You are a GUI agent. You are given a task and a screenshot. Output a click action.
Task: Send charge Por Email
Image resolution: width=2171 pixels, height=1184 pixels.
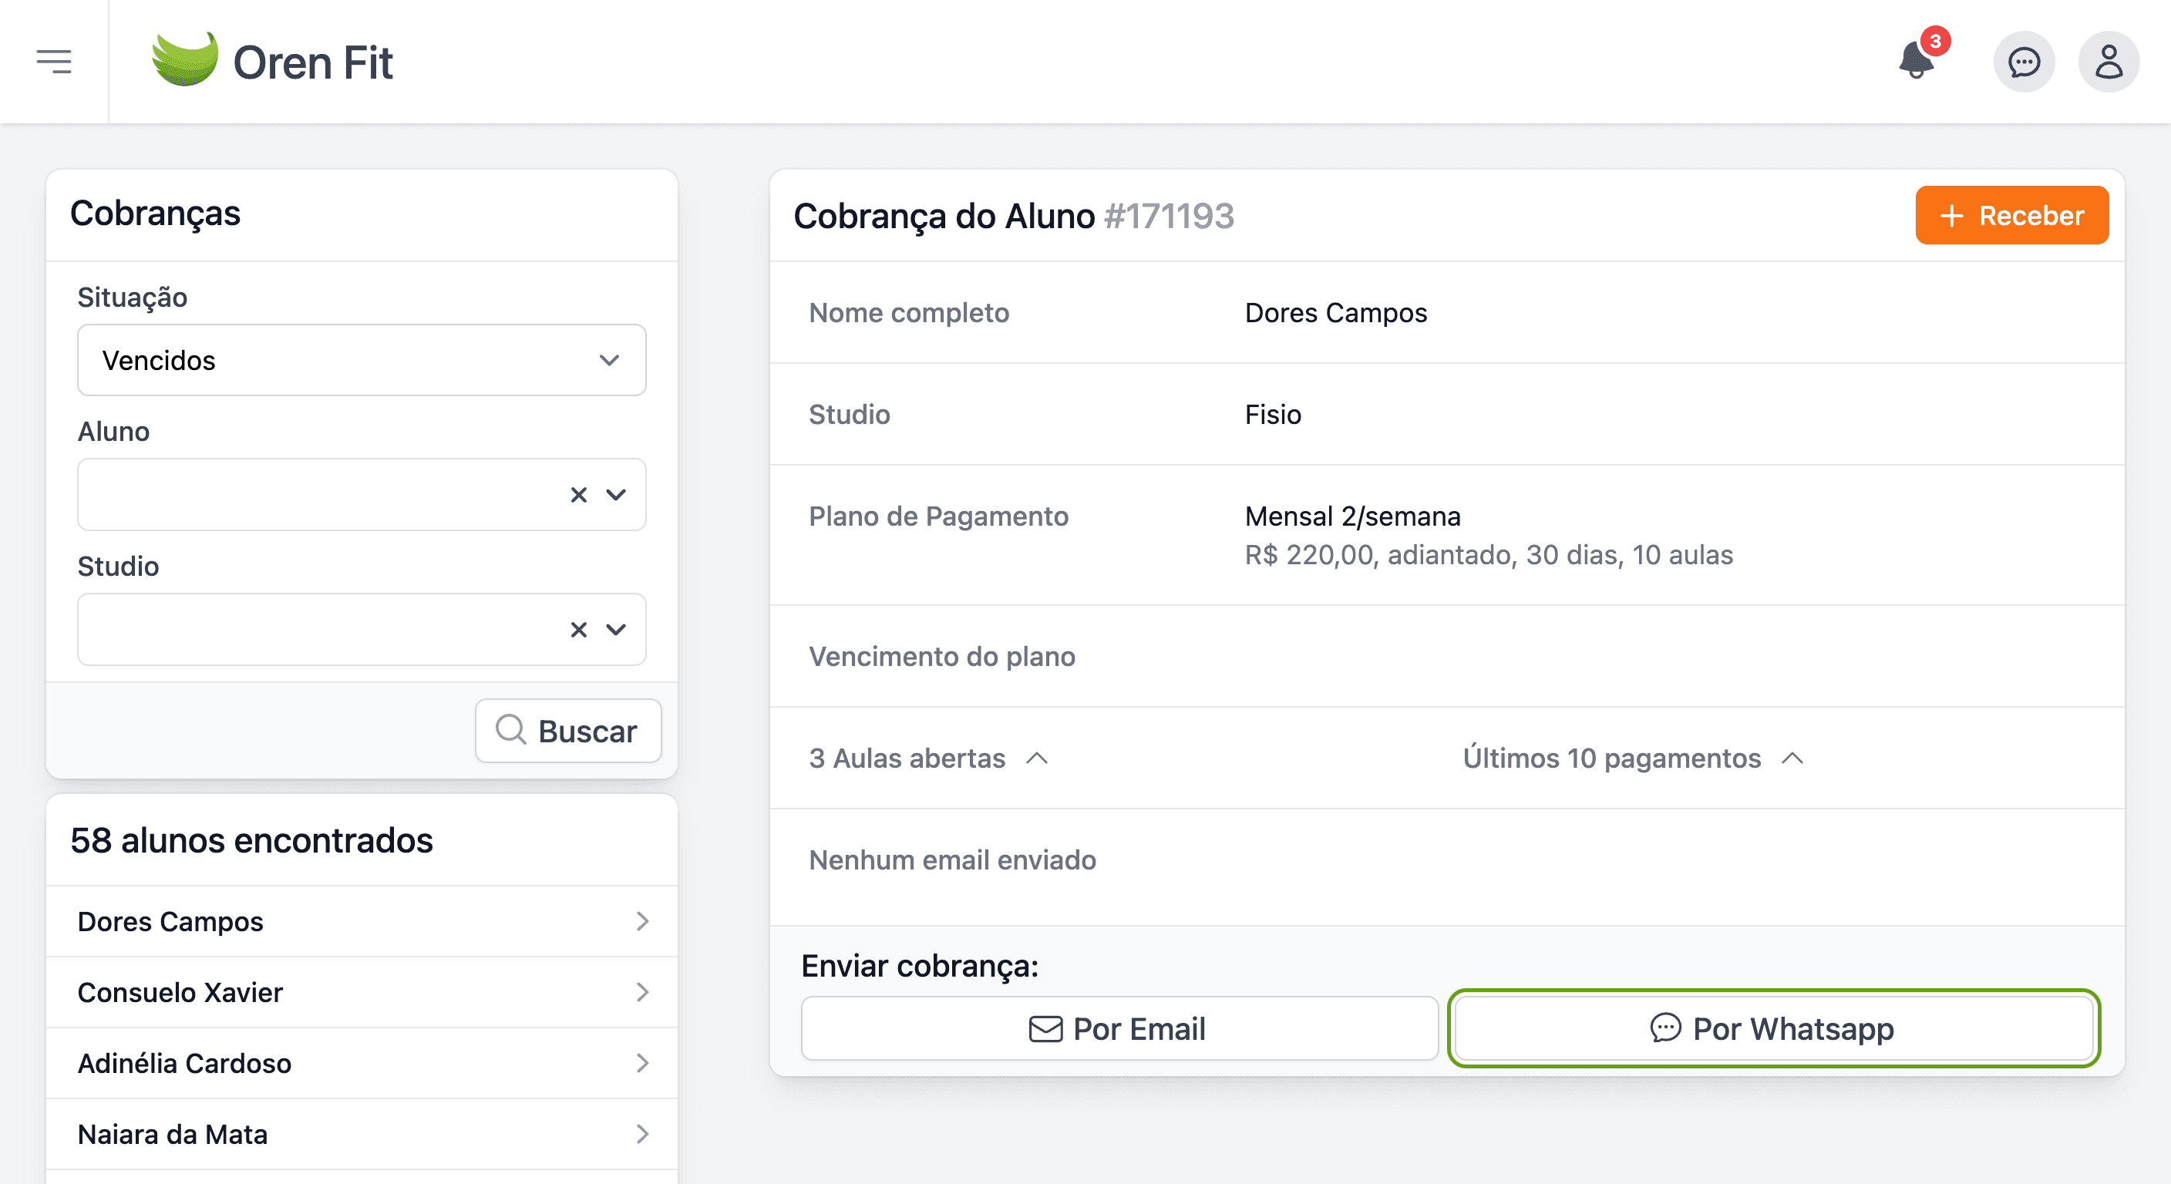pos(1119,1028)
